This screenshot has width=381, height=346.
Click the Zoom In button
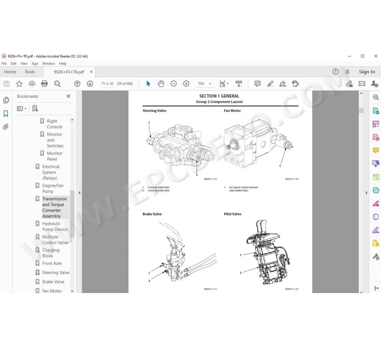tap(186, 83)
